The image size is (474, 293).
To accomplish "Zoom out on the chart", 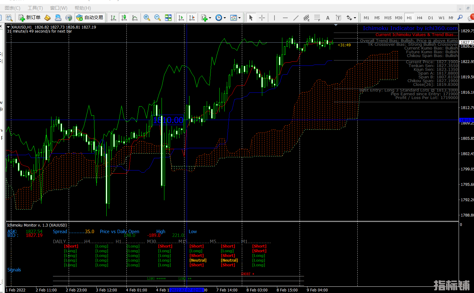I will (157, 18).
